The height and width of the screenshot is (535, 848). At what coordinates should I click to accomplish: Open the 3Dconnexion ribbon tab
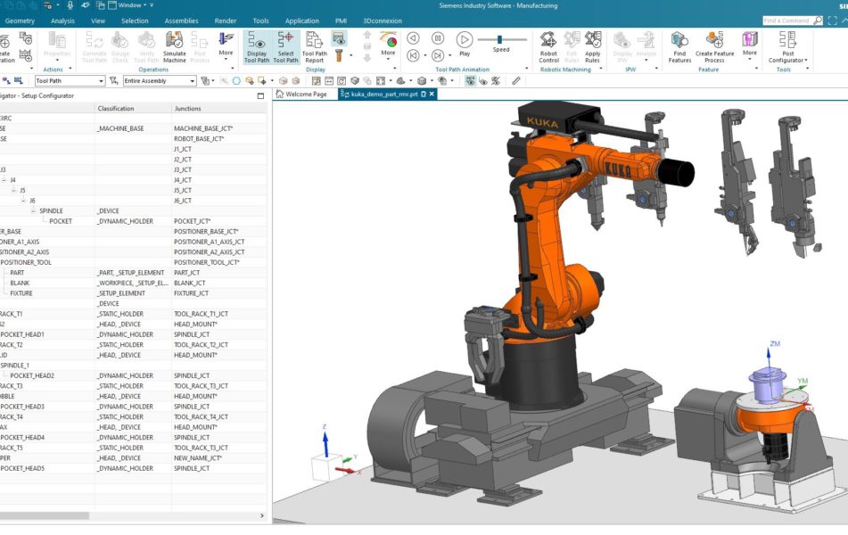point(383,21)
